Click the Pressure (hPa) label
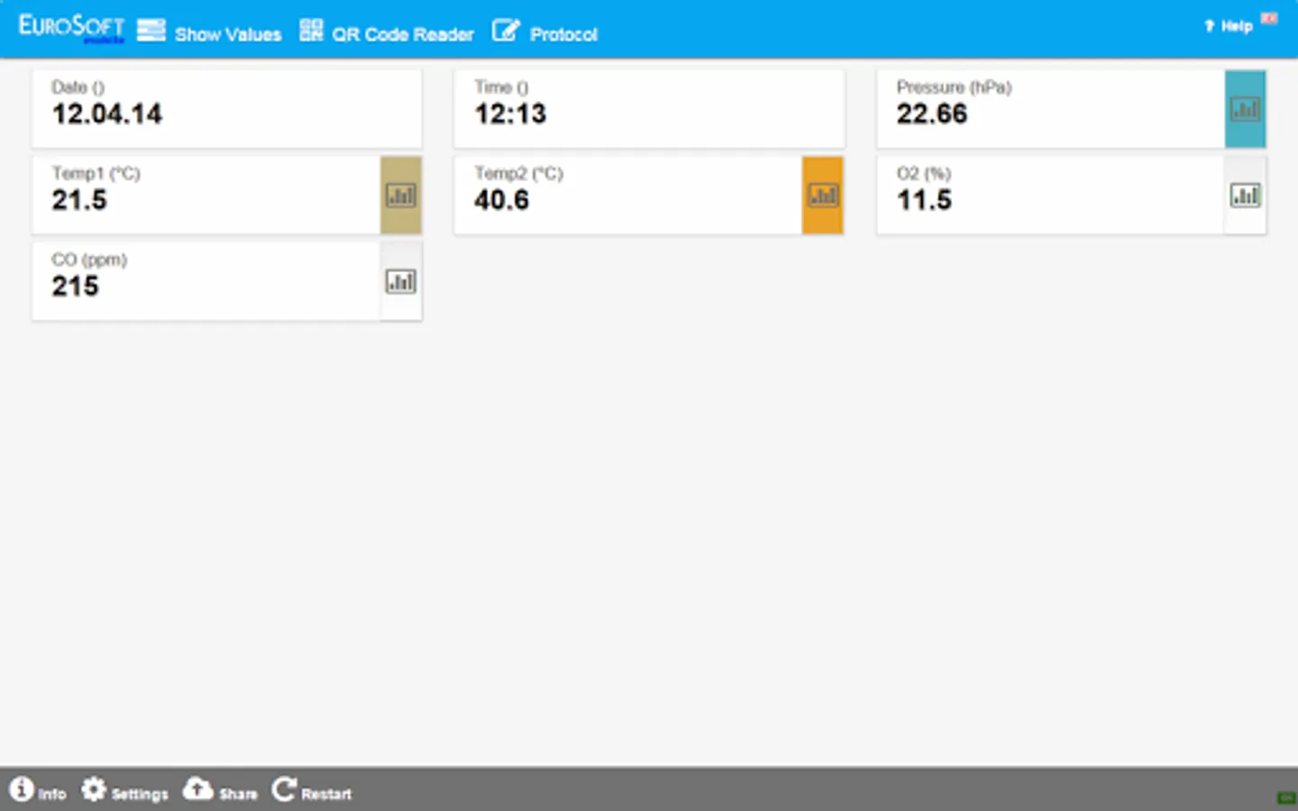 pos(954,87)
